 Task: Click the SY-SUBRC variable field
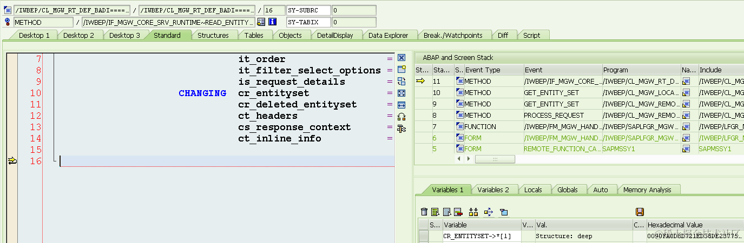pyautogui.click(x=307, y=10)
